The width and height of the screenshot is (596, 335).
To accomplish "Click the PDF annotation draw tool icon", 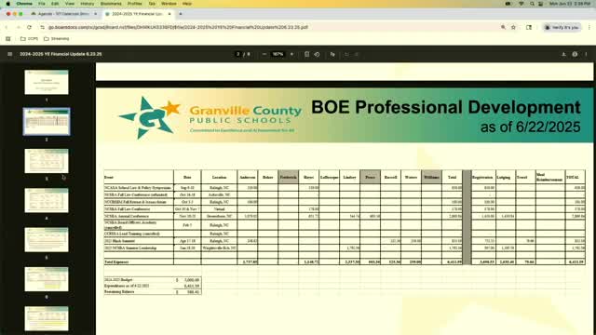I will pos(332,54).
